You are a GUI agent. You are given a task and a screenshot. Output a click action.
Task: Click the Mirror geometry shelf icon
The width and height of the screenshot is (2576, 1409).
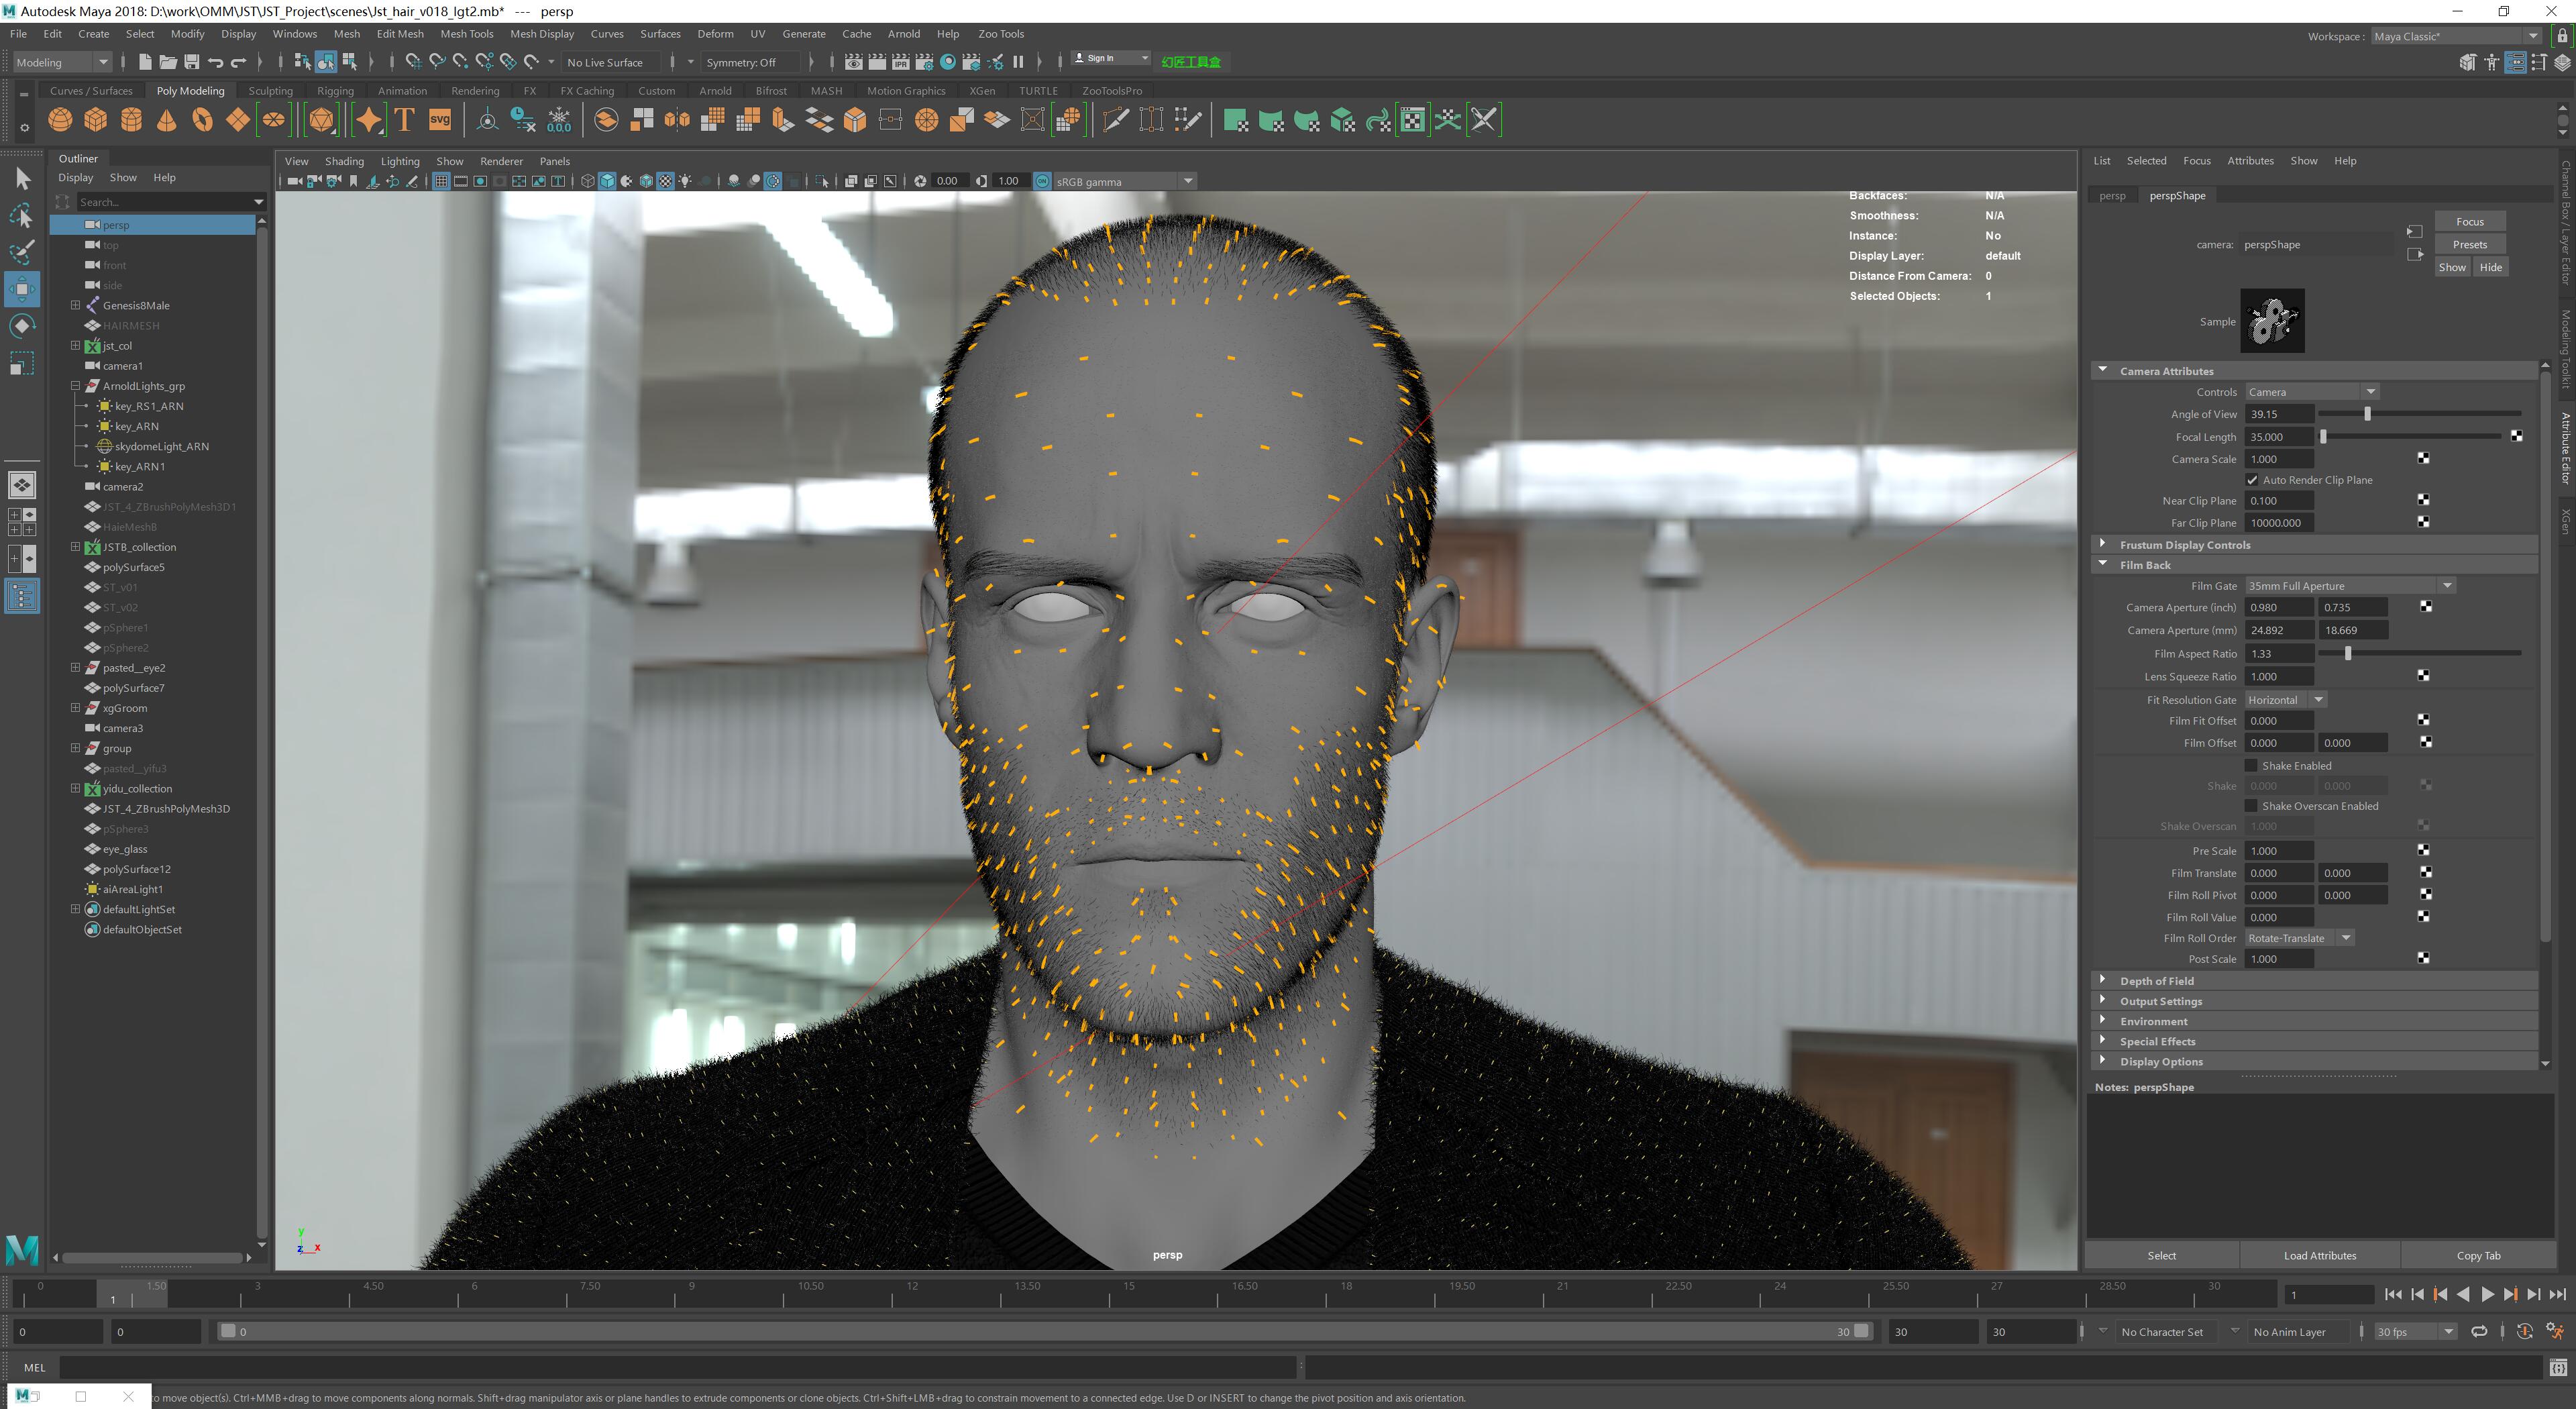677,120
